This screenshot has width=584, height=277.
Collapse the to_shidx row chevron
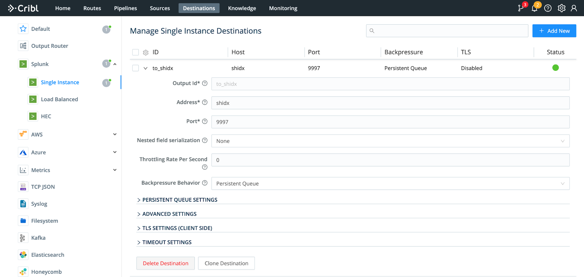145,68
